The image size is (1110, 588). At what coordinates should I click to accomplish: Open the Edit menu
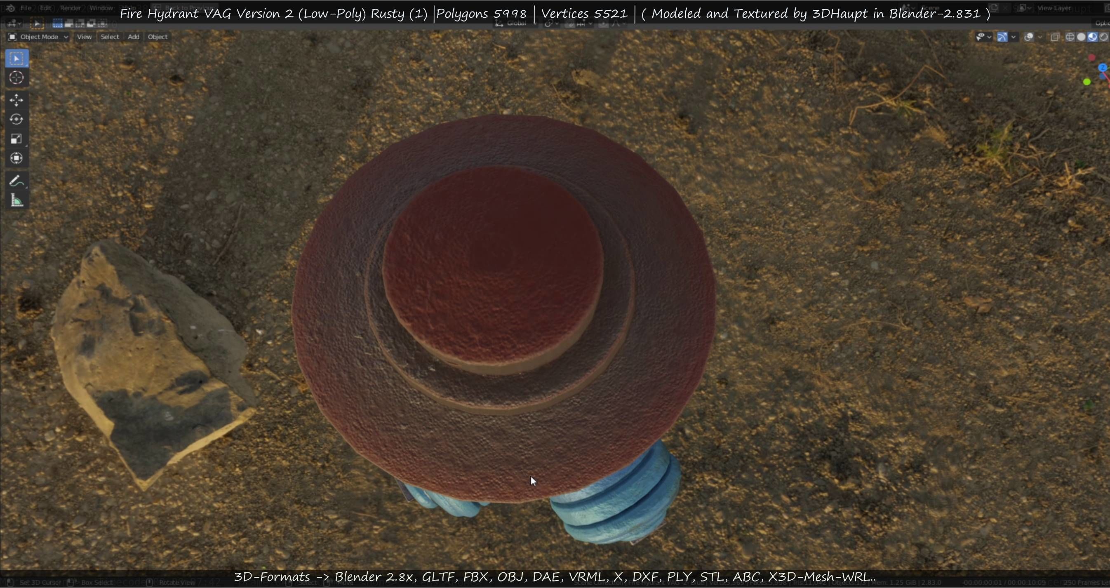(46, 8)
